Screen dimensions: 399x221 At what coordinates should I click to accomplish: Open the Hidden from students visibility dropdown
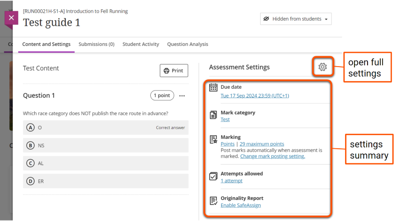coord(296,19)
